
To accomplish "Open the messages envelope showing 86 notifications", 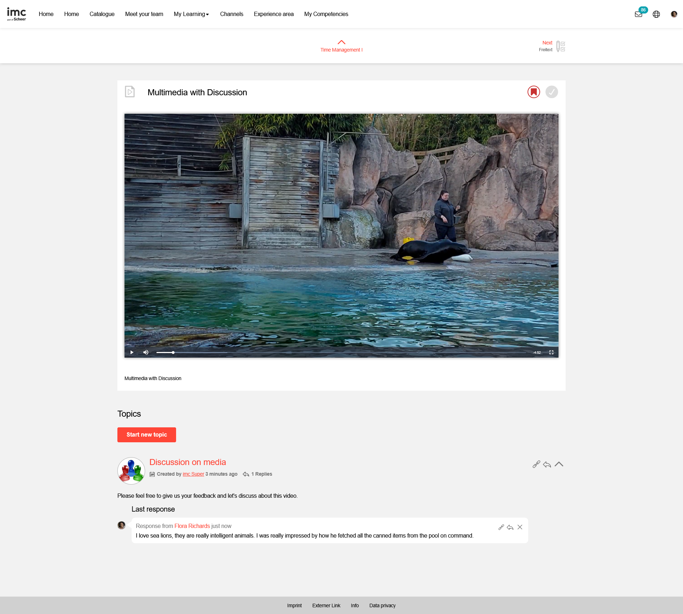I will pyautogui.click(x=639, y=14).
